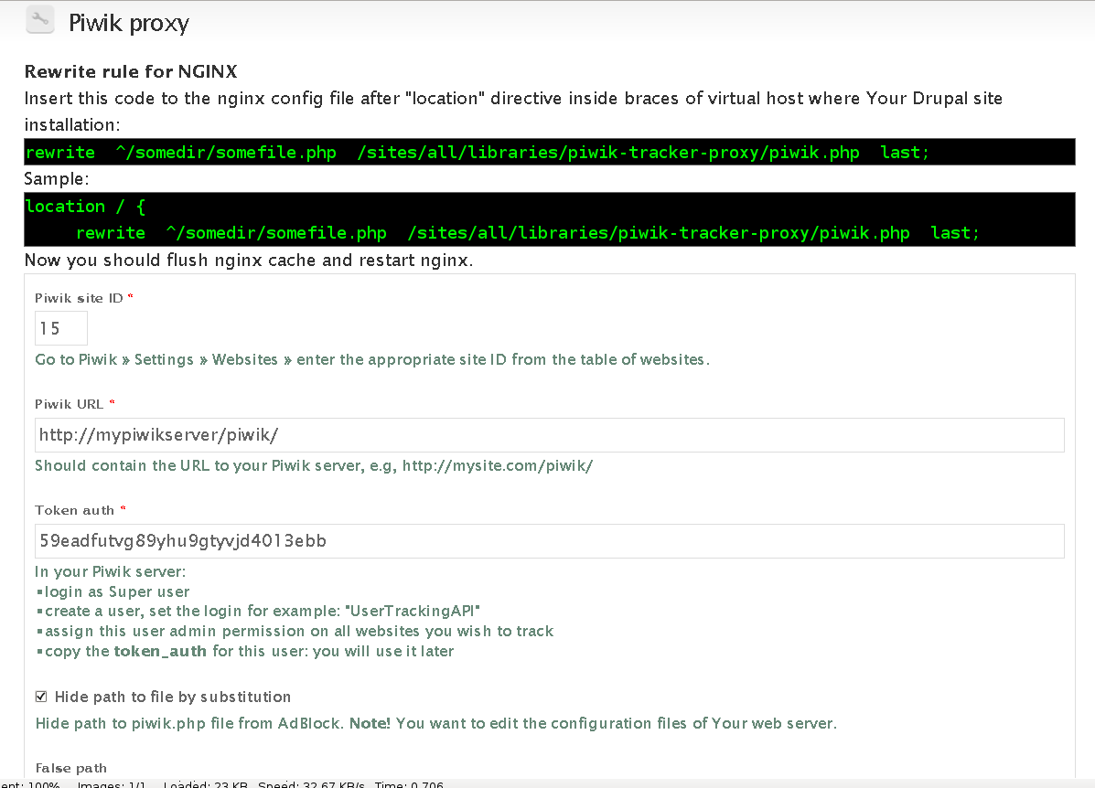
Task: Click the Piwik site ID field
Action: coord(61,328)
